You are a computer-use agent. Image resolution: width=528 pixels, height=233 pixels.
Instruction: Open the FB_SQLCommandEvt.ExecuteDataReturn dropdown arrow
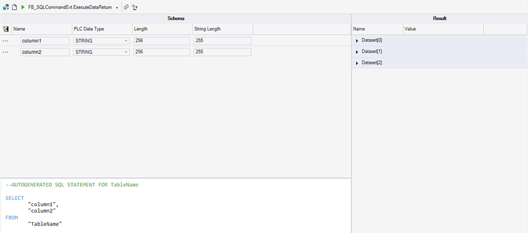coord(117,7)
